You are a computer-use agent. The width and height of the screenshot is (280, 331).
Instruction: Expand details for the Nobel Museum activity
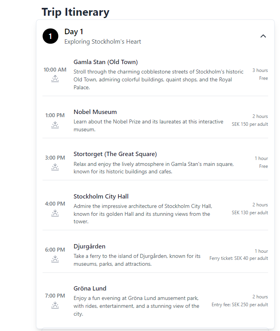pos(95,112)
